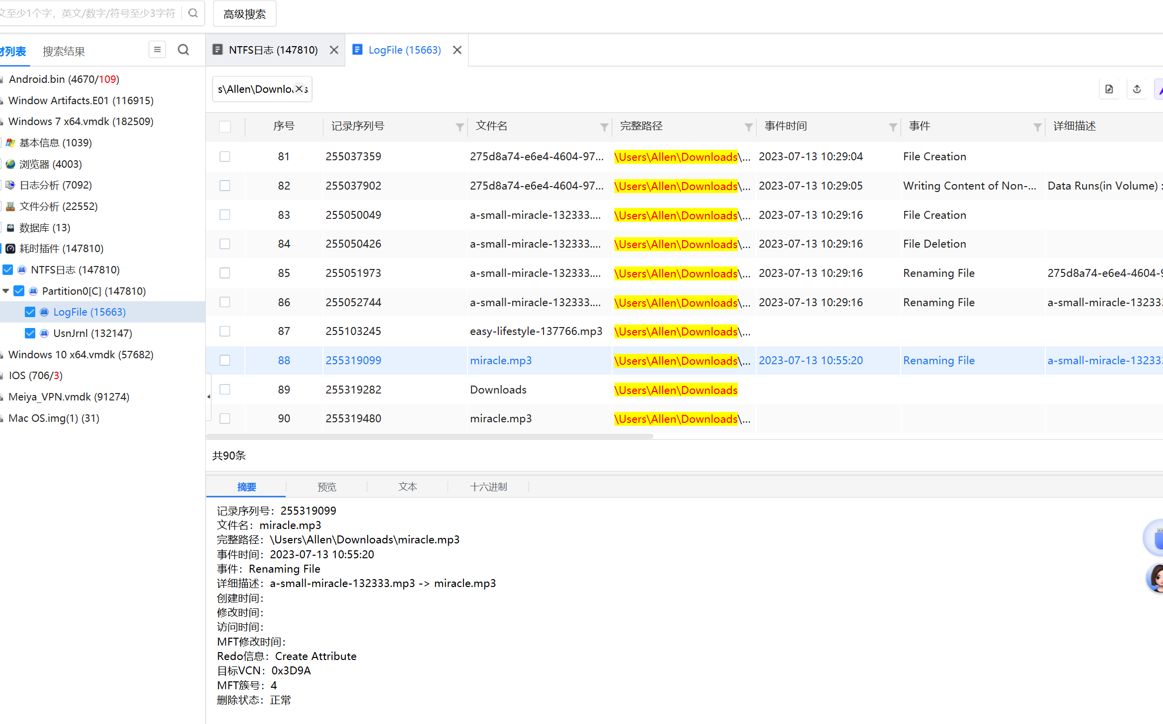Screen dimensions: 1163x724
Task: Select 耗时插件 (147810) in tree
Action: (61, 249)
